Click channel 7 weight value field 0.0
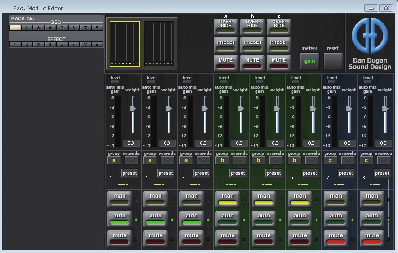The height and width of the screenshot is (253, 398). click(x=347, y=143)
